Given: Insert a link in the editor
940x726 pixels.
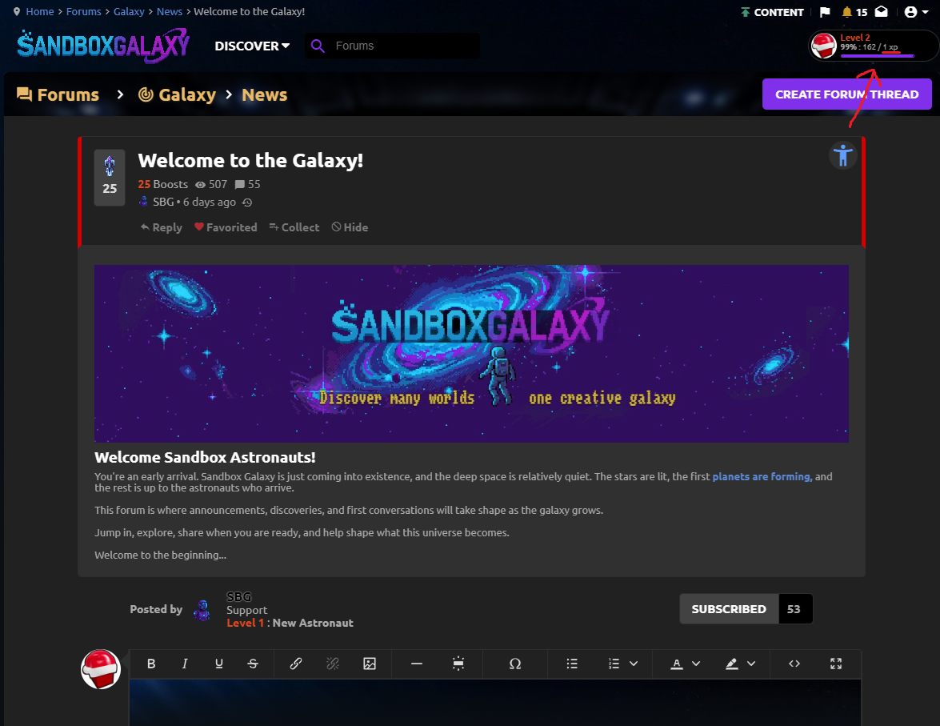Looking at the screenshot, I should click(295, 664).
